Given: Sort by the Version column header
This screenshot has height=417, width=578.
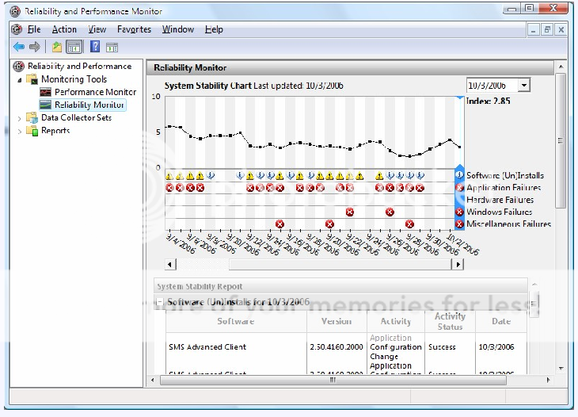Looking at the screenshot, I should coord(337,322).
